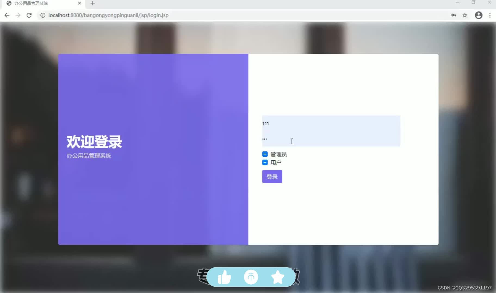The width and height of the screenshot is (496, 293).
Task: Open the Chrome profile avatar
Action: click(x=479, y=15)
